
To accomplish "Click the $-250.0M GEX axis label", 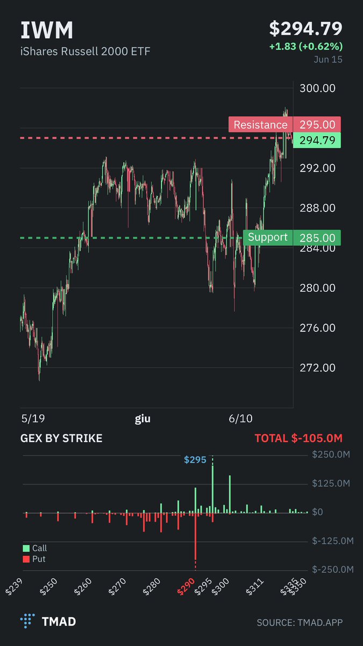I will click(x=333, y=570).
